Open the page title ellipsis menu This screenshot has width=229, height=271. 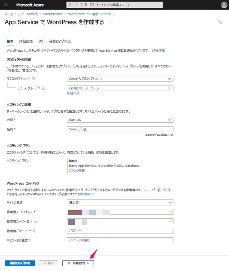tap(111, 22)
